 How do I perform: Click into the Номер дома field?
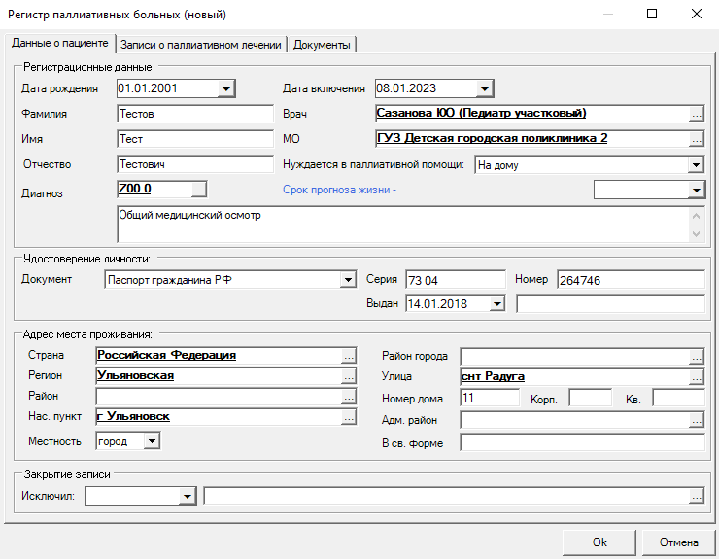pos(491,398)
